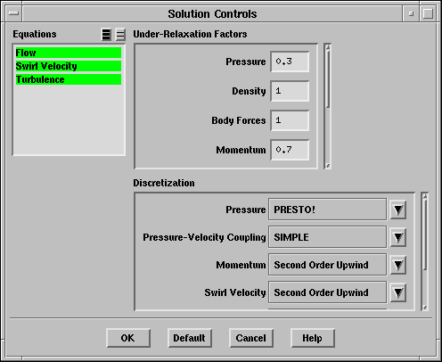442x362 pixels.
Task: Click the OK button
Action: (128, 338)
